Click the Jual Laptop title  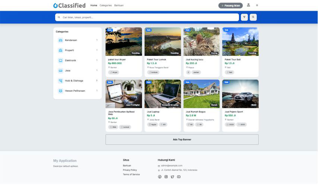click(x=153, y=112)
